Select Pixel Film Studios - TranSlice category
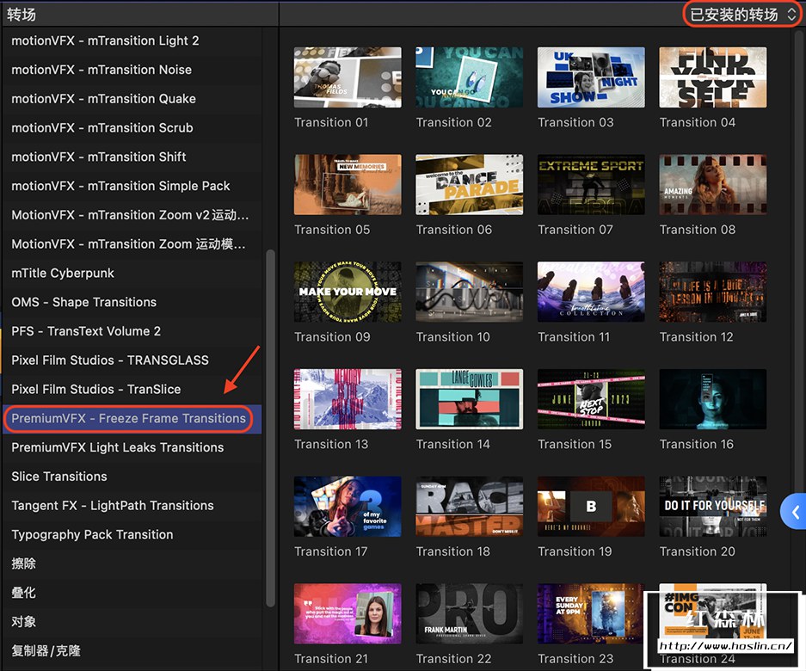Image resolution: width=806 pixels, height=671 pixels. tap(132, 389)
